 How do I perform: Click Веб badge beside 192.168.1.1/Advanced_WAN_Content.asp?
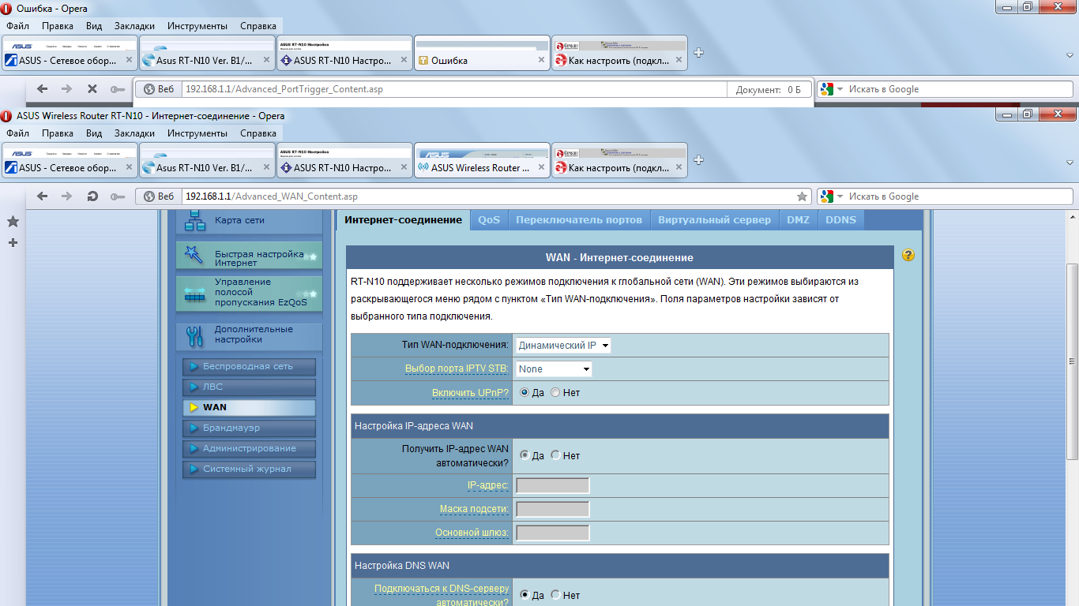[x=158, y=196]
